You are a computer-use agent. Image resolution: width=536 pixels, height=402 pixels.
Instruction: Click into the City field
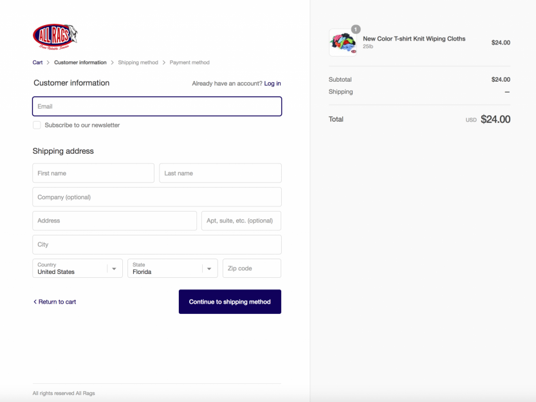tap(157, 245)
